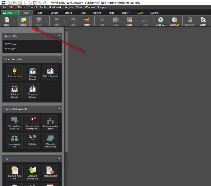
Task: Start Join audio files wizard
Action: (14, 141)
